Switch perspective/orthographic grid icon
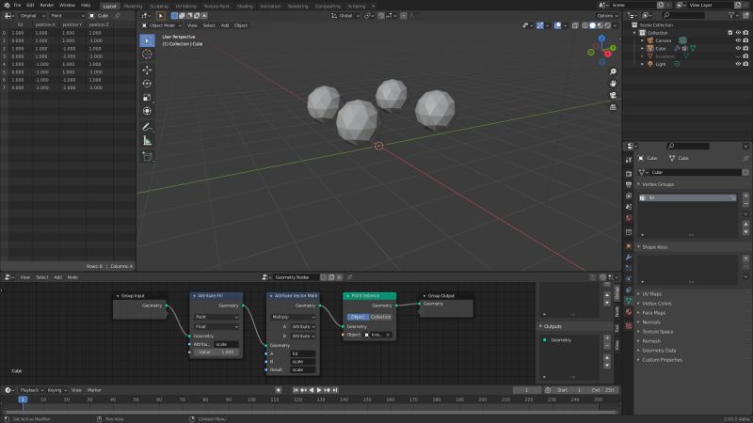Viewport: 753px width, 423px height. pos(613,107)
